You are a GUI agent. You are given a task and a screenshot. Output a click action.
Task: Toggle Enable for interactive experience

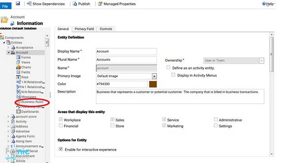pyautogui.click(x=61, y=149)
